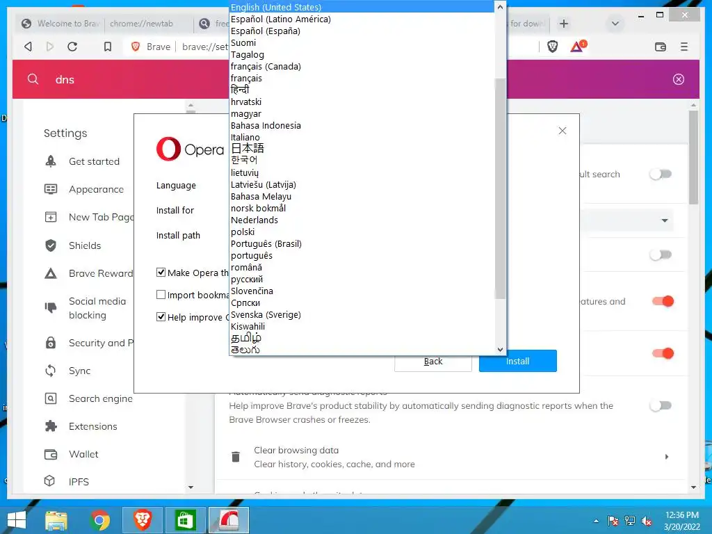Click Opera installer taskbar icon
The width and height of the screenshot is (712, 534).
pos(229,520)
